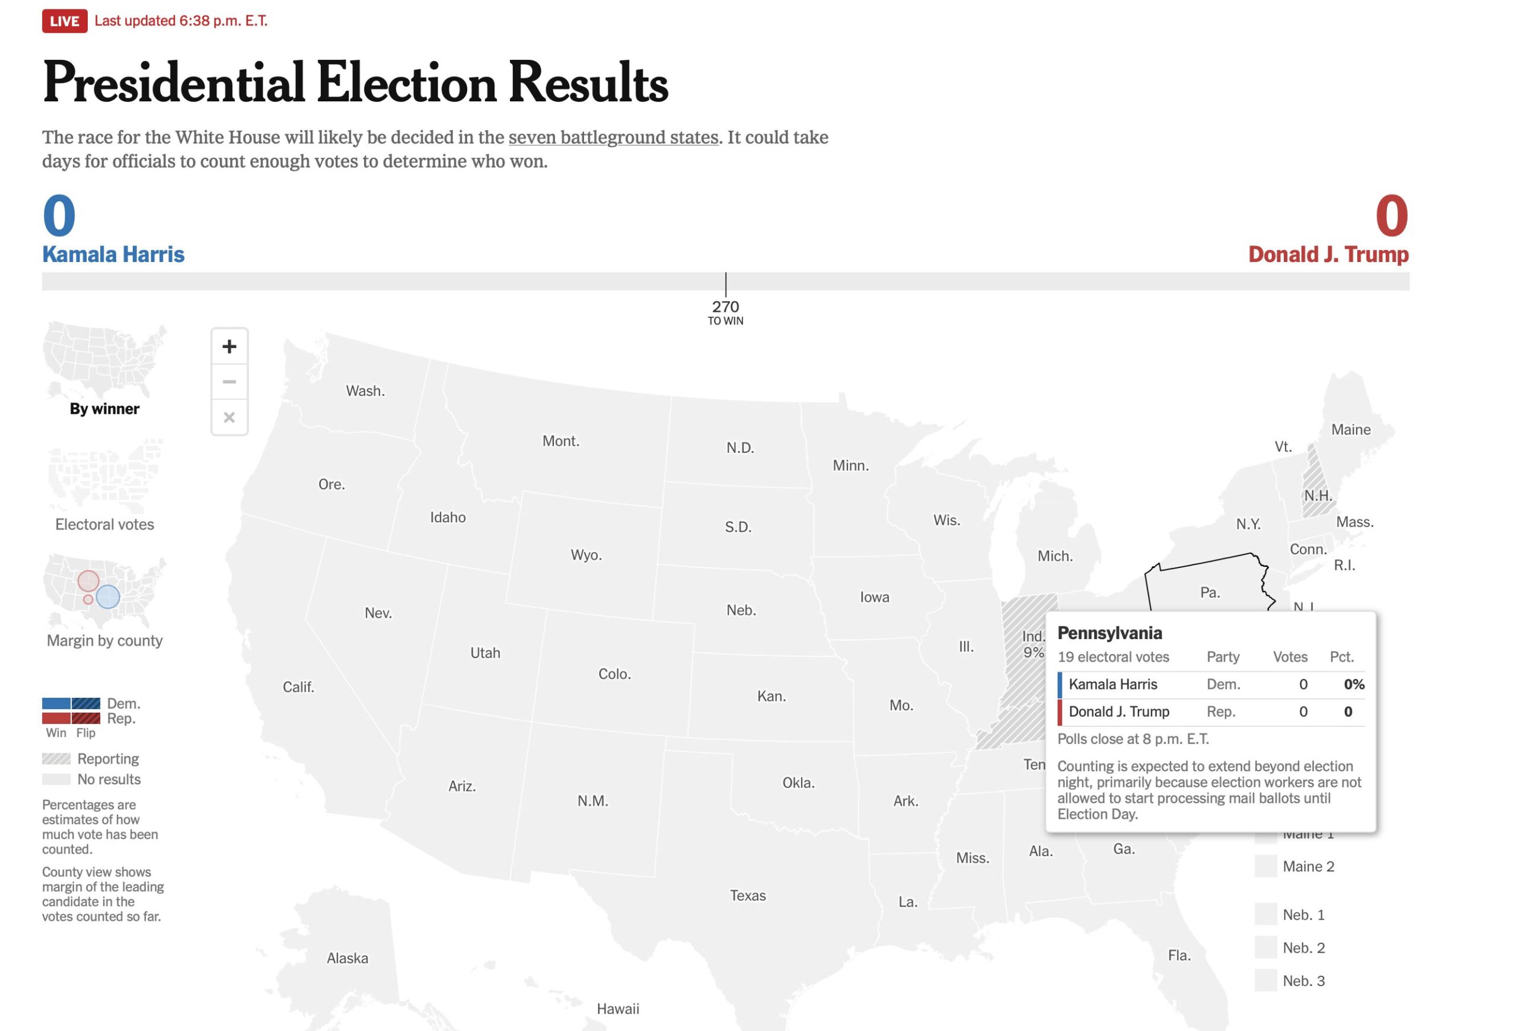Select California on the map
This screenshot has height=1031, width=1518.
click(x=298, y=687)
